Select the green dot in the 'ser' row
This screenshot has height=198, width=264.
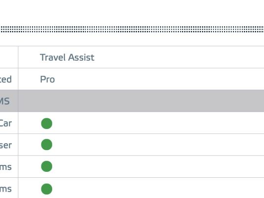click(47, 144)
